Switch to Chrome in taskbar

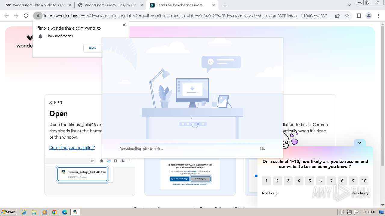point(54,212)
